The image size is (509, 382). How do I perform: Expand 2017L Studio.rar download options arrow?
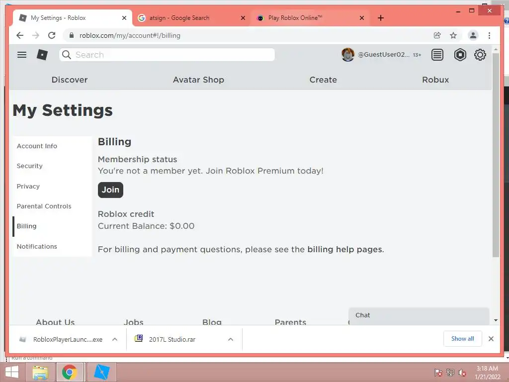(x=231, y=339)
